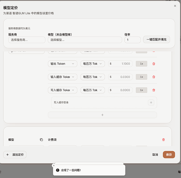181x178 pixels.
Task: Click the error icon in the toast message
Action: [x=58, y=170]
